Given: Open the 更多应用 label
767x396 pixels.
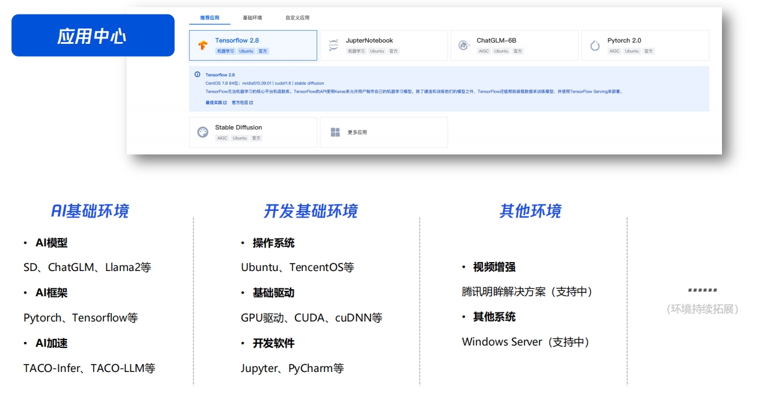Looking at the screenshot, I should (x=357, y=132).
